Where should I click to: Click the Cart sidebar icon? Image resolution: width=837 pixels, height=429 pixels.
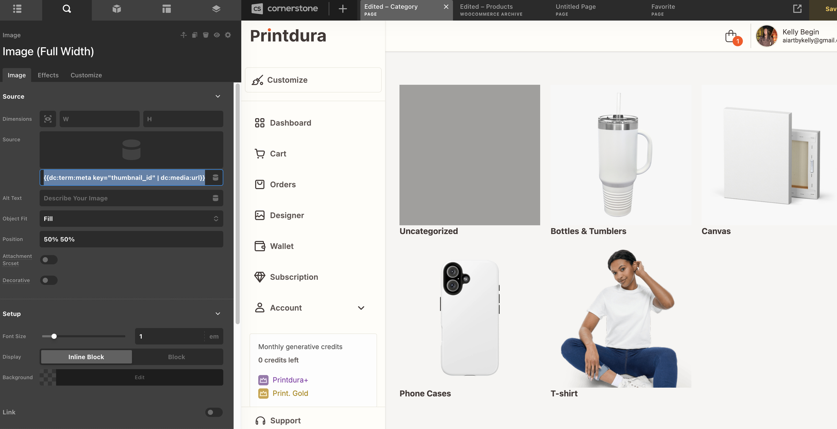point(260,154)
